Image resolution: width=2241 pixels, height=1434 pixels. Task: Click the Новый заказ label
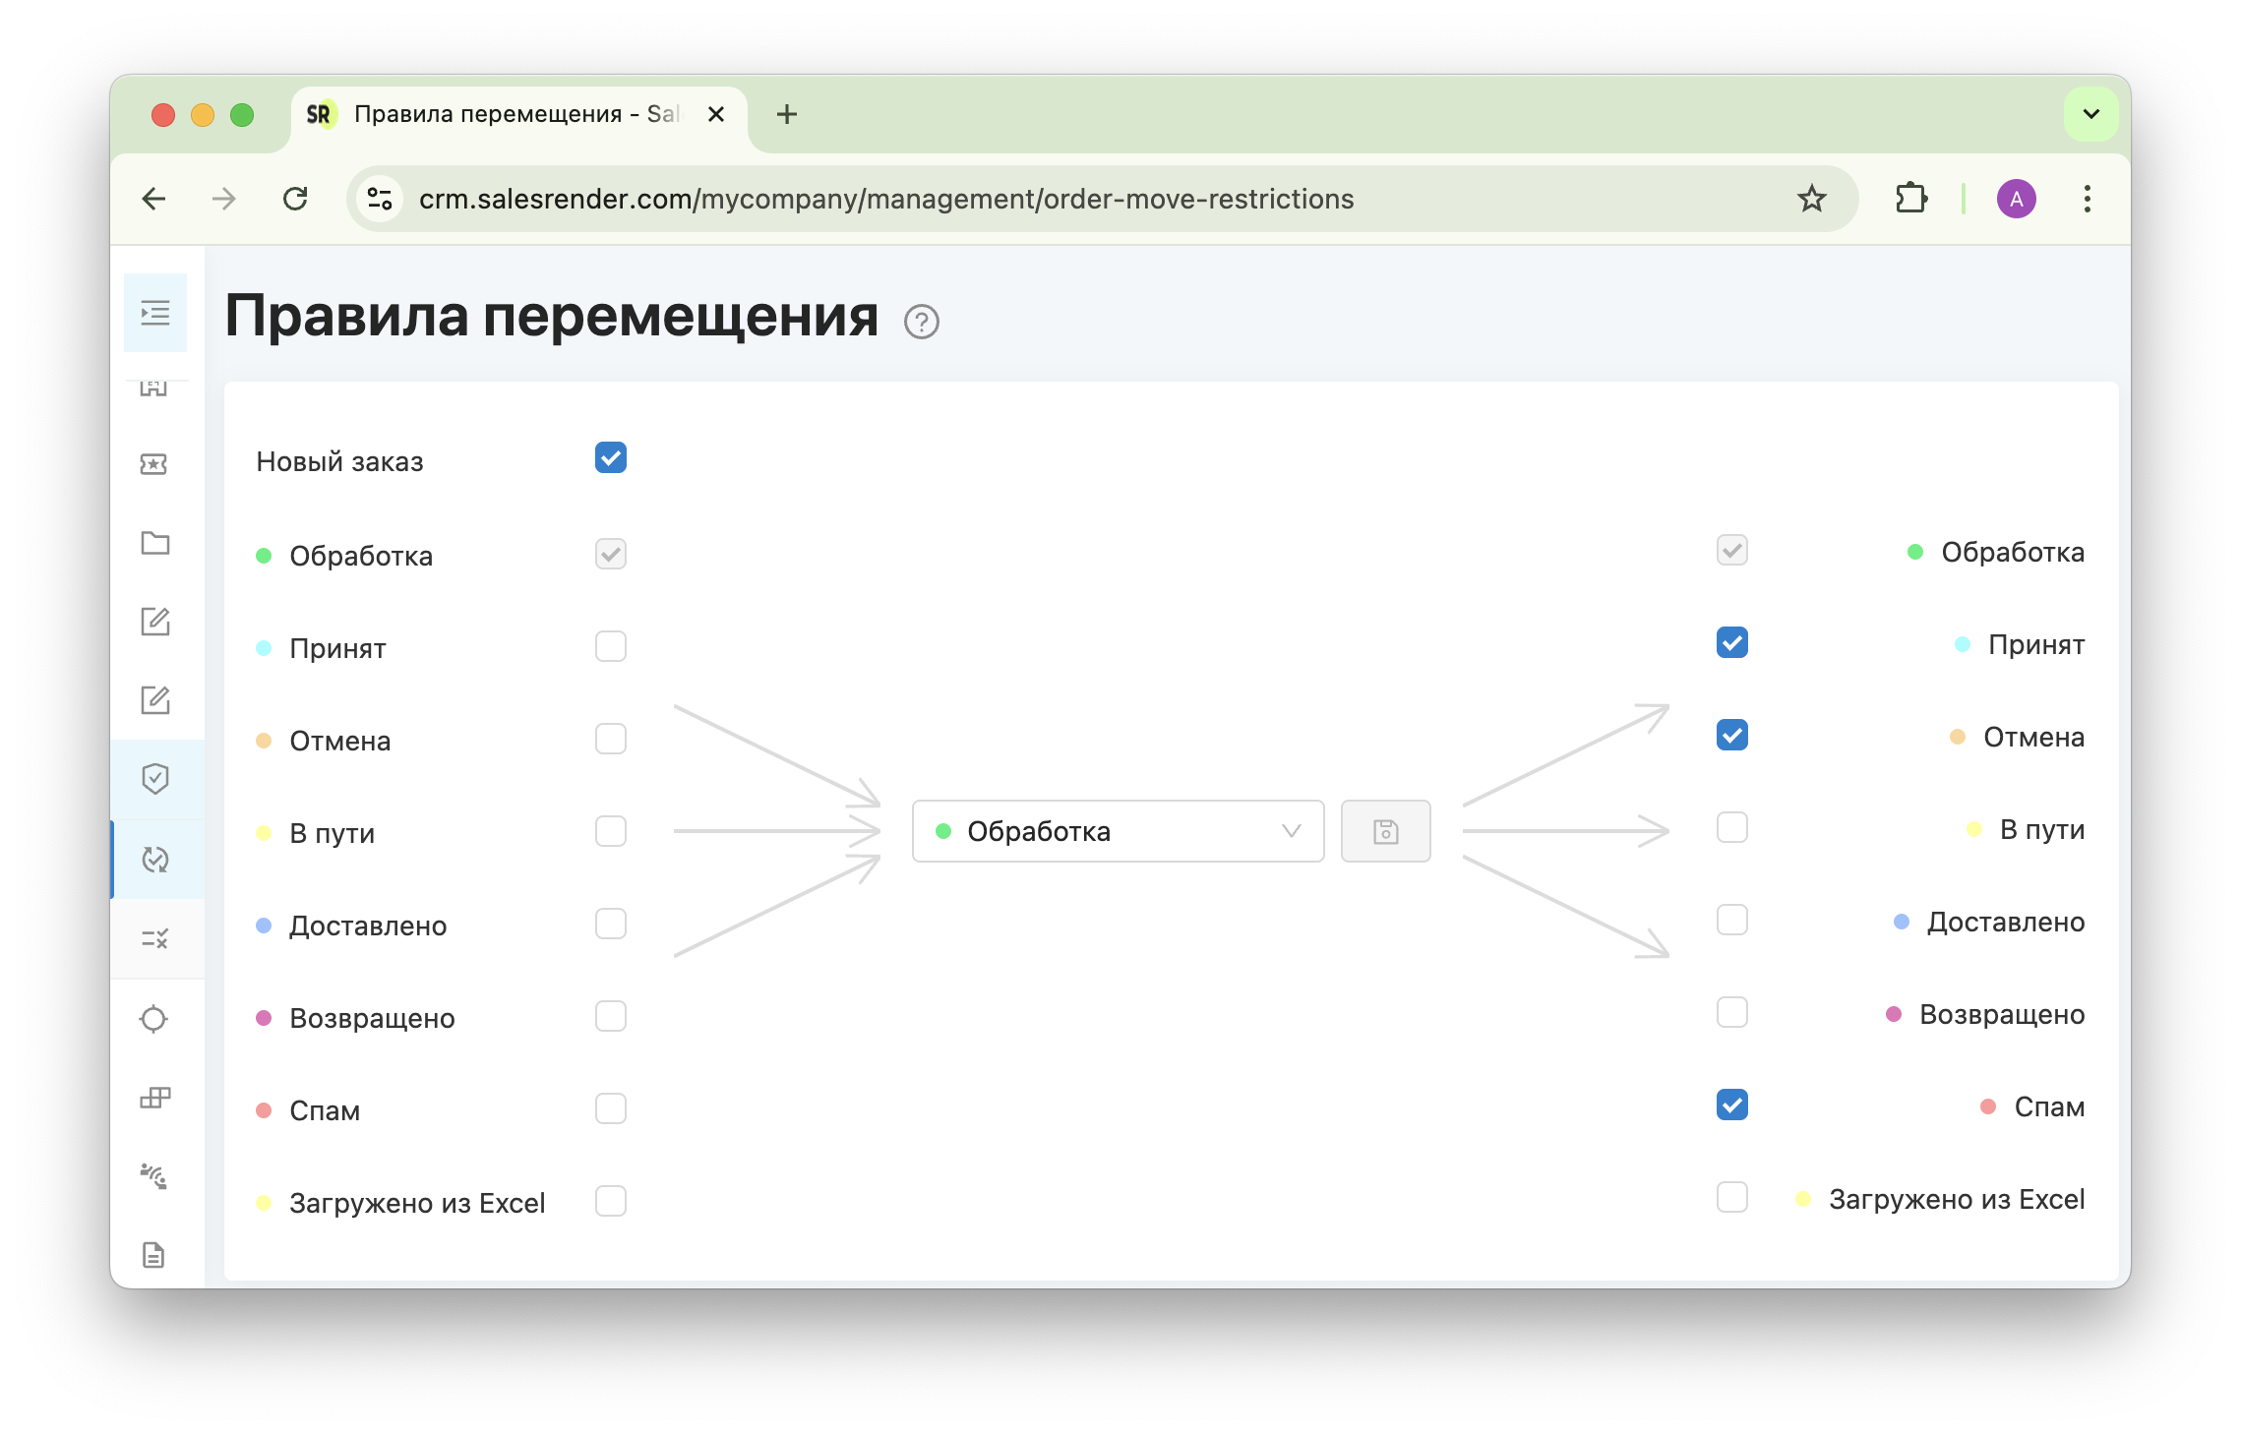(x=339, y=461)
